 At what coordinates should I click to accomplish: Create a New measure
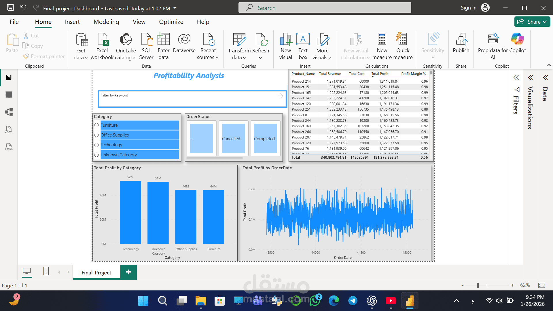click(x=382, y=46)
